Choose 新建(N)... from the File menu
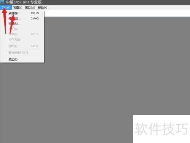The image size is (190, 143). pyautogui.click(x=22, y=13)
